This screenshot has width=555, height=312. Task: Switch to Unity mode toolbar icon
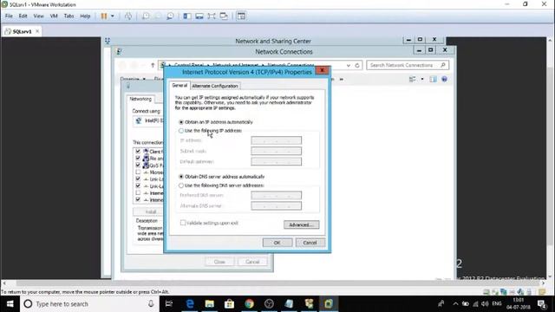[224, 16]
